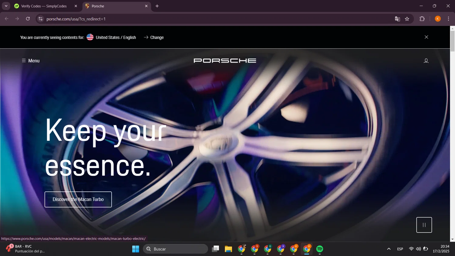Click the taskbar Buscar search box

point(175,249)
